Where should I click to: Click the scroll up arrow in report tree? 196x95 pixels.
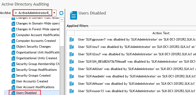pos(62,20)
